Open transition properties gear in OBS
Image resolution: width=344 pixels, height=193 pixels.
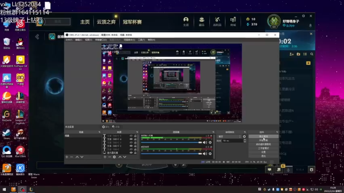point(244,136)
